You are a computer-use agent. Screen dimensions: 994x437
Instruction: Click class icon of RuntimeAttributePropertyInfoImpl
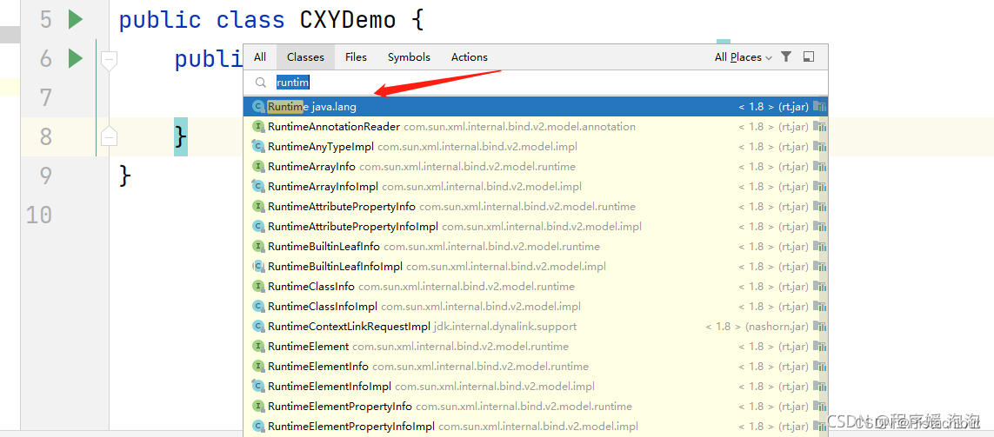pos(258,227)
